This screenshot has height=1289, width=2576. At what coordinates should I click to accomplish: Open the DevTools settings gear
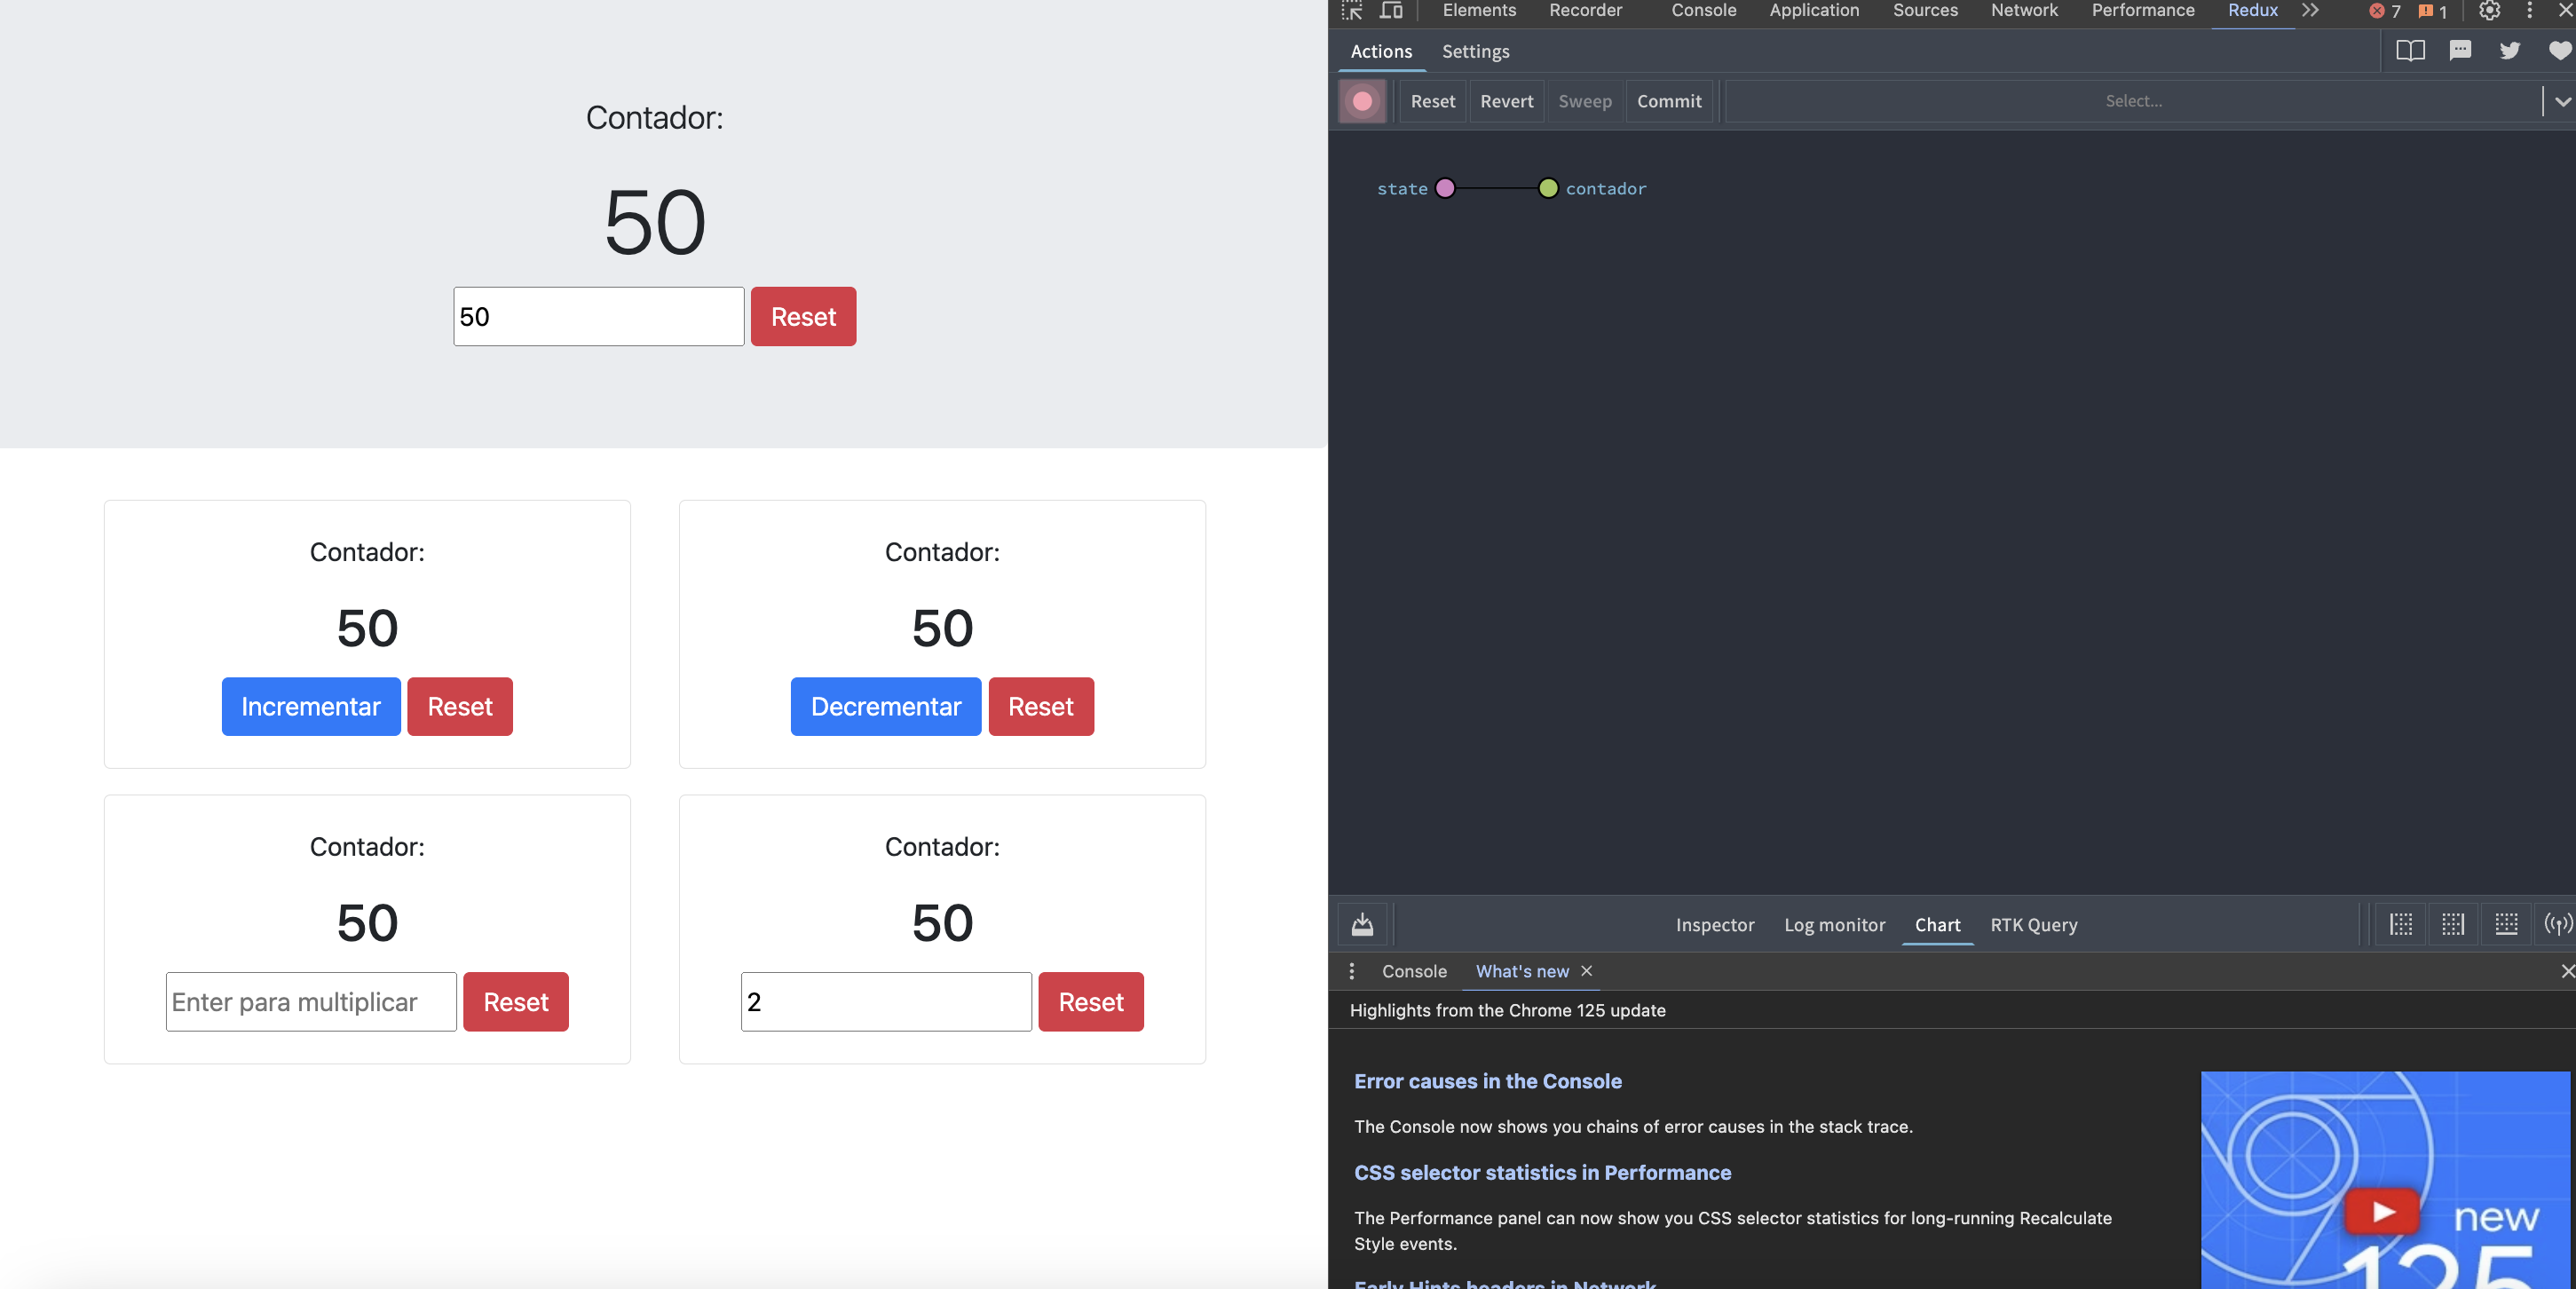(x=2489, y=10)
